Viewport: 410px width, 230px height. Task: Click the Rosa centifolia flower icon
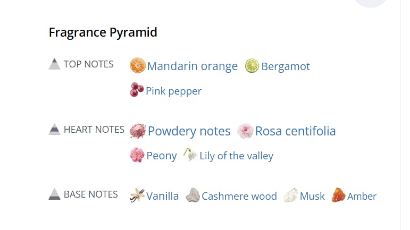coord(245,131)
